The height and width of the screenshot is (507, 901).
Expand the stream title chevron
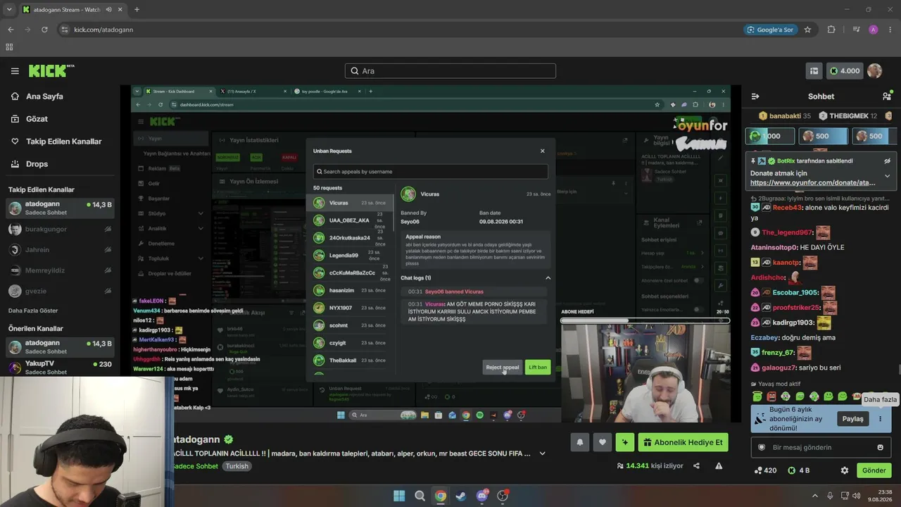coord(542,453)
